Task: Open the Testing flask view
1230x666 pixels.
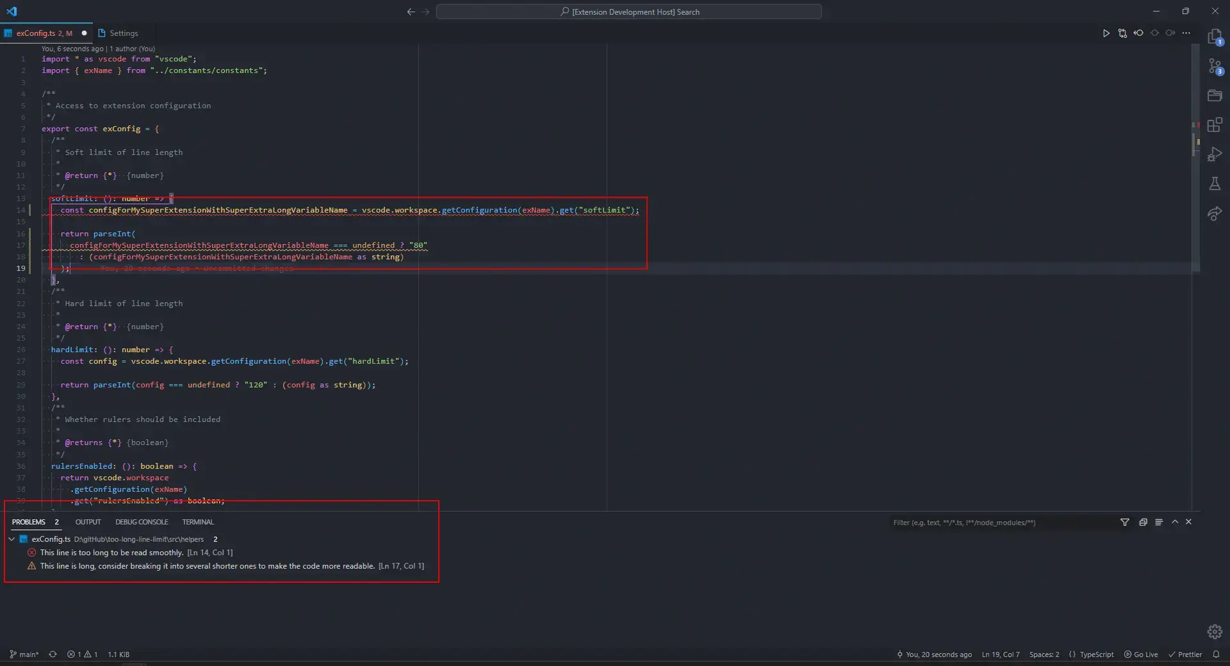Action: [1215, 184]
